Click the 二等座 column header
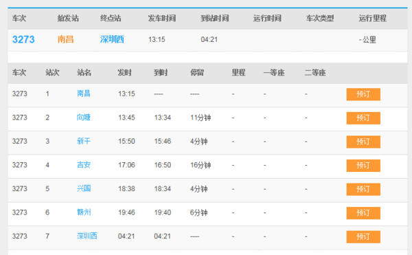 tap(315, 73)
